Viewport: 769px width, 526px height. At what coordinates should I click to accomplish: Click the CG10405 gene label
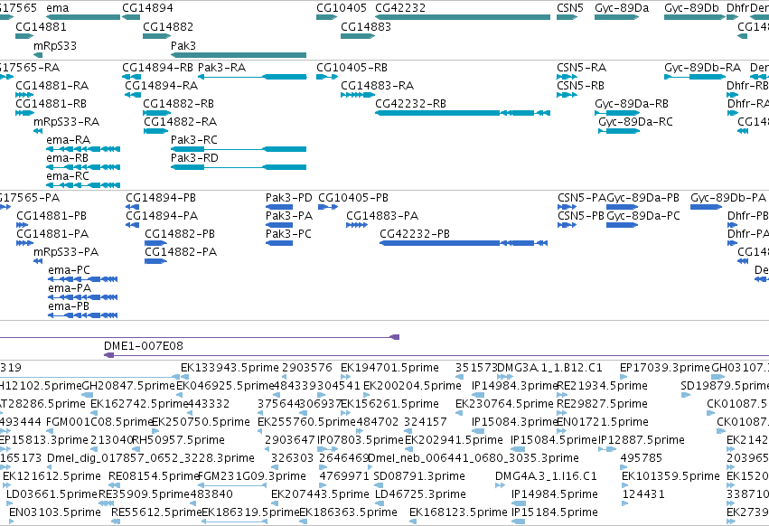point(342,8)
